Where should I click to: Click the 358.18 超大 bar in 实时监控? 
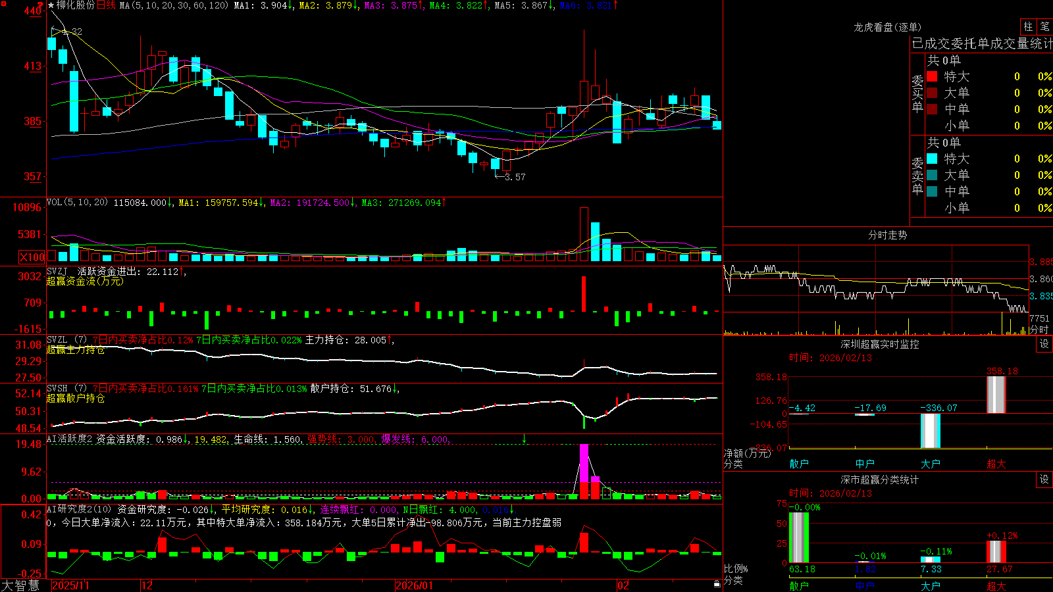(996, 395)
